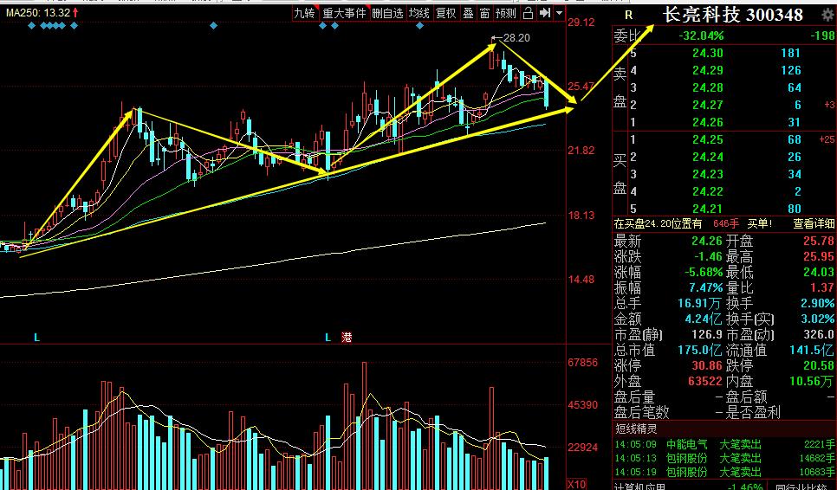Open the 预测 forecast option

[505, 13]
